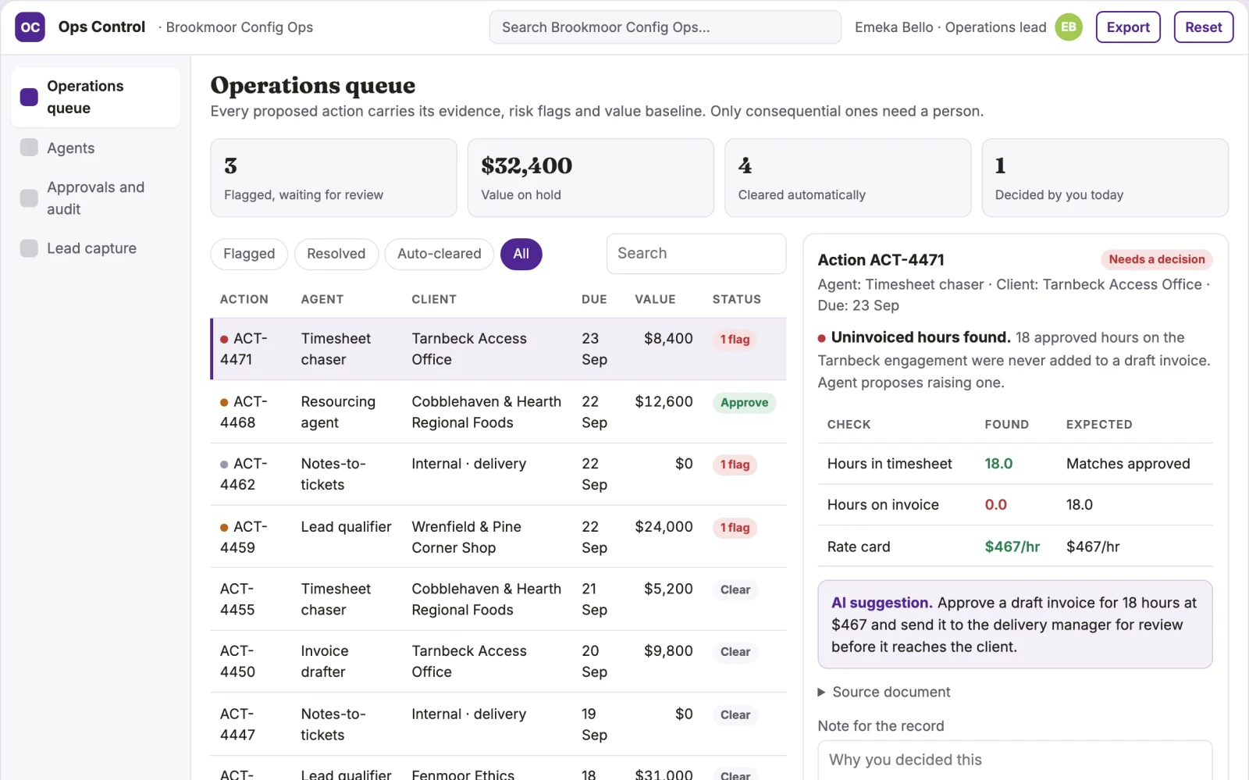This screenshot has height=780, width=1249.
Task: Open the ACT-4462 Notes-to-tickets row
Action: pyautogui.click(x=498, y=474)
